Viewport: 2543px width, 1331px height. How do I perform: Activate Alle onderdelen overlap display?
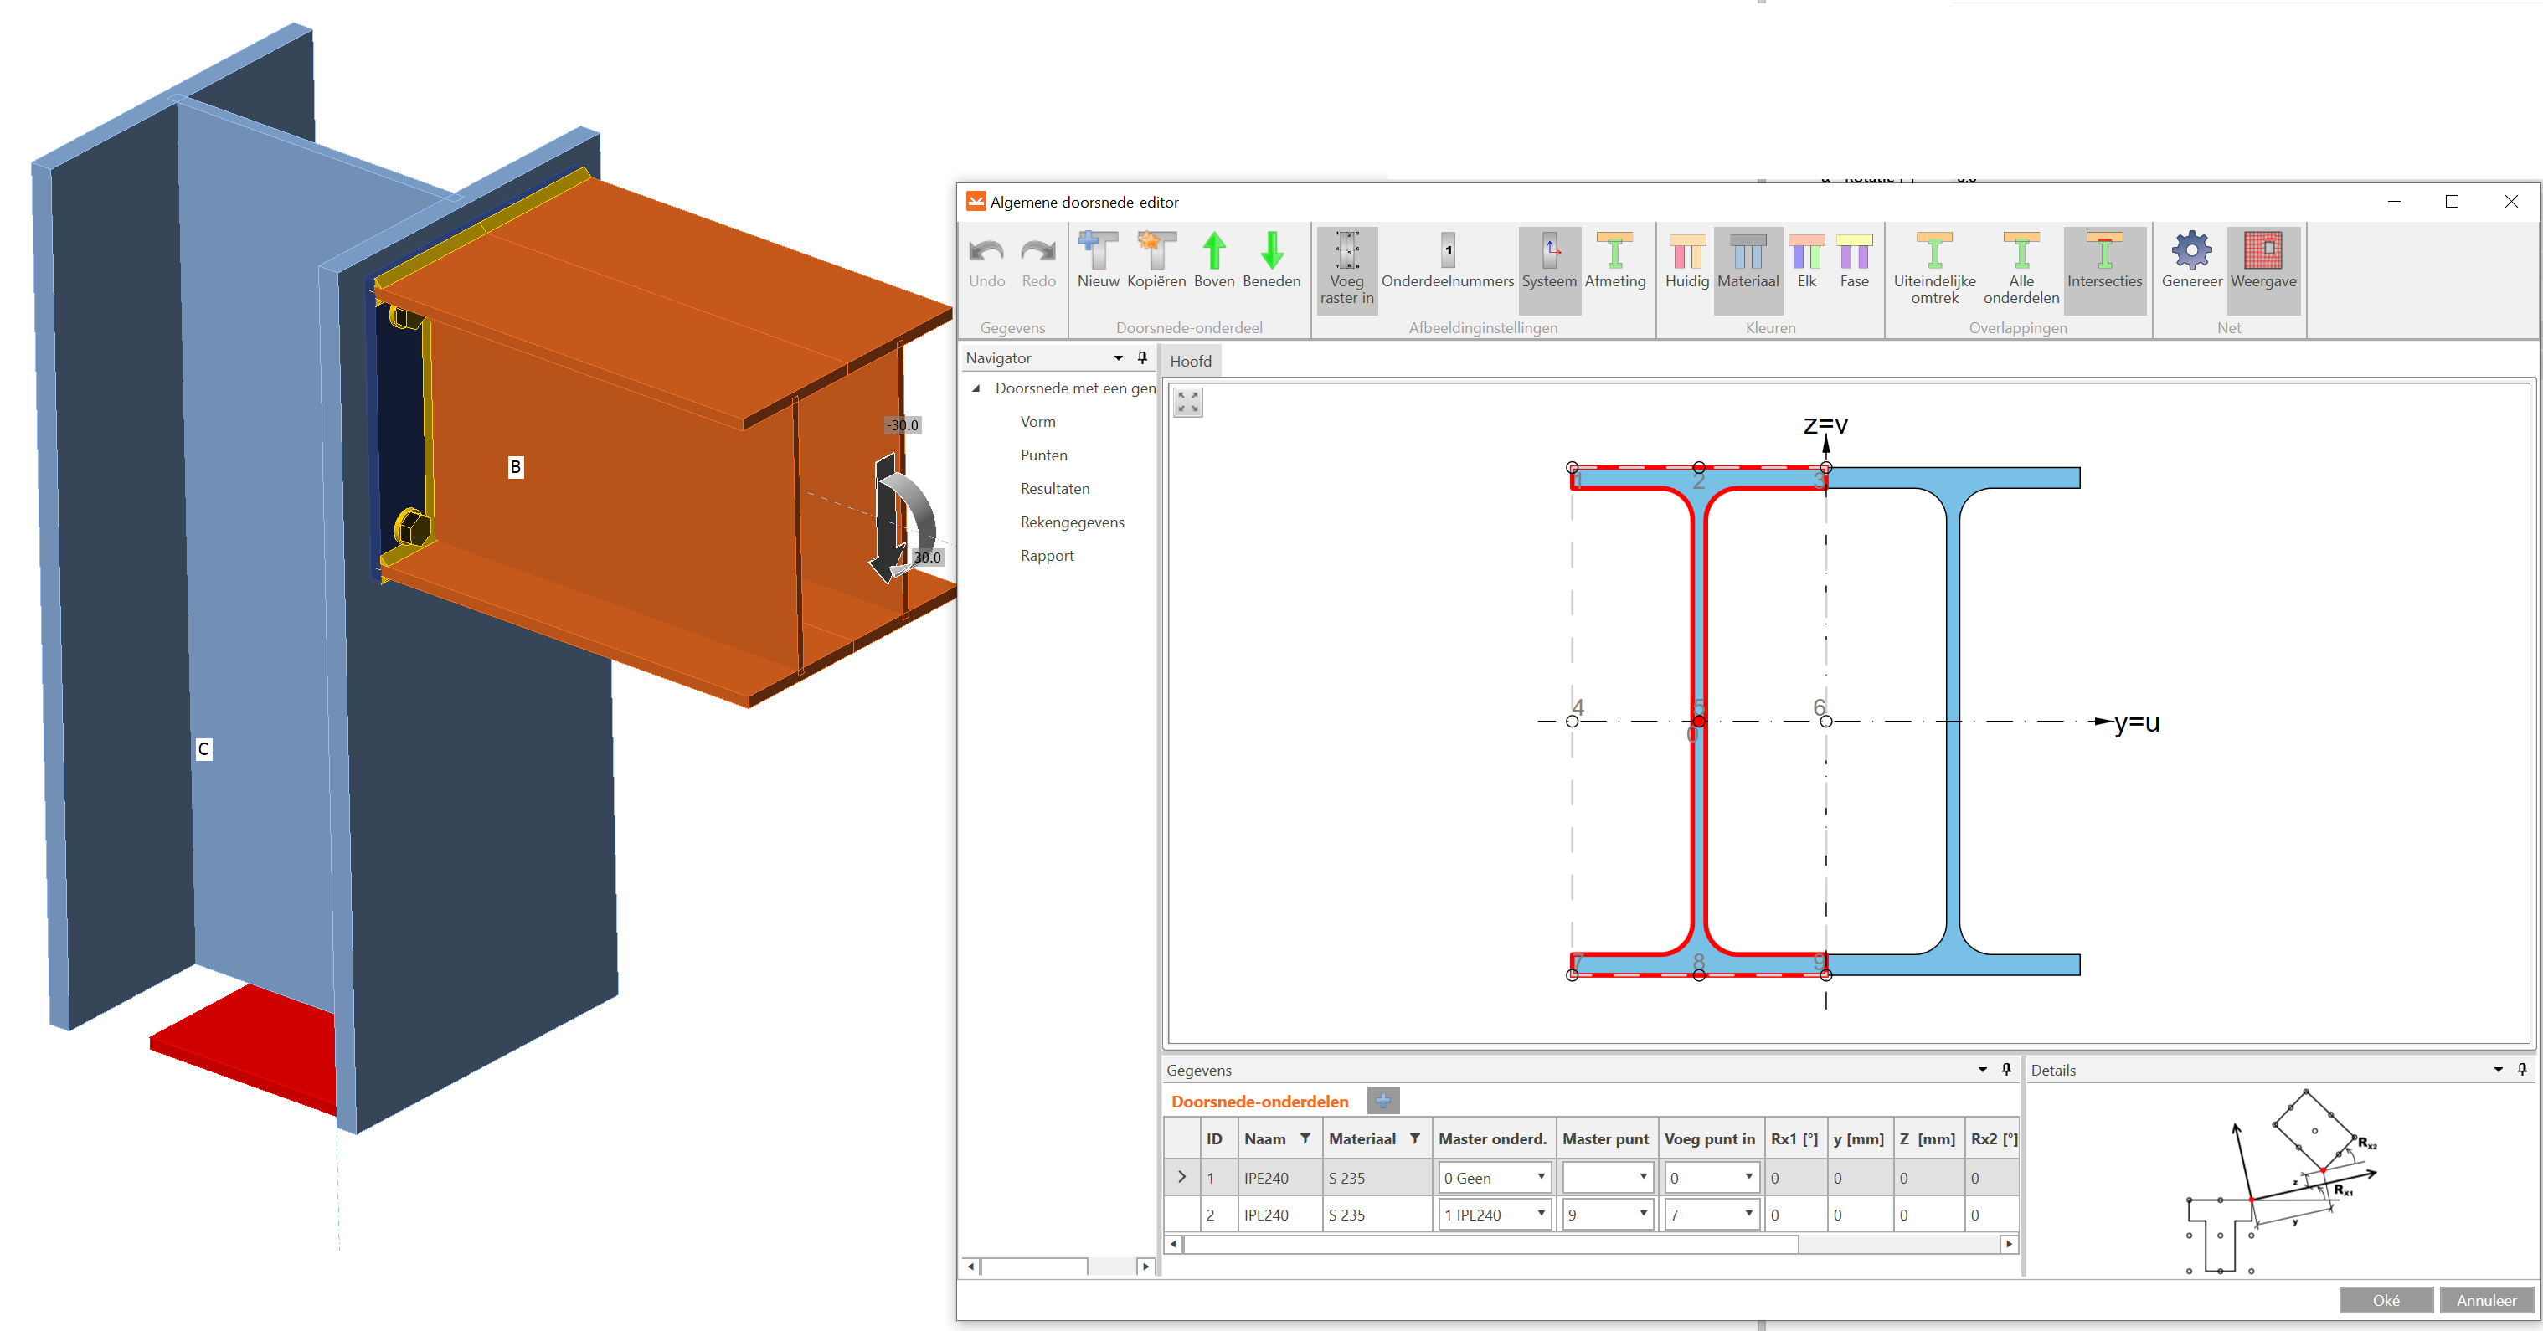click(x=2021, y=260)
